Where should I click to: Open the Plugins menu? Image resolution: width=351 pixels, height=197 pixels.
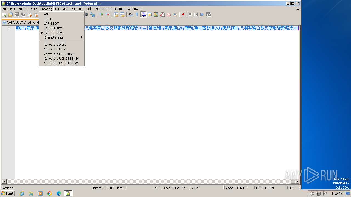[x=120, y=9]
